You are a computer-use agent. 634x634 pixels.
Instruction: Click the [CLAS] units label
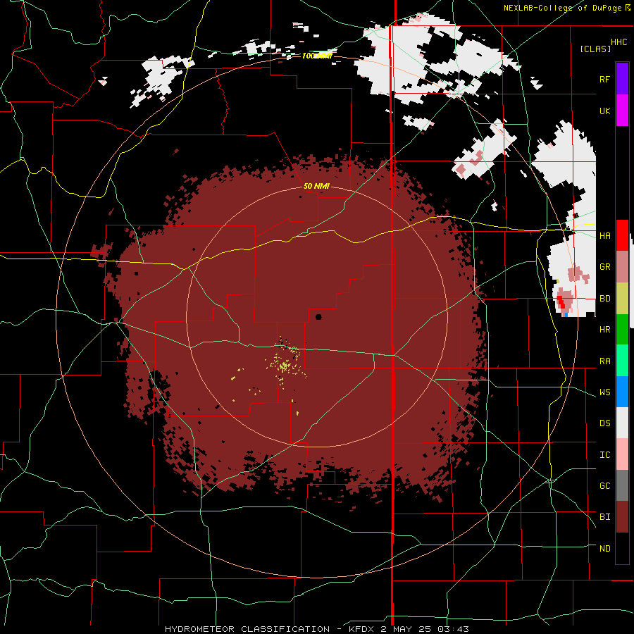tap(595, 49)
